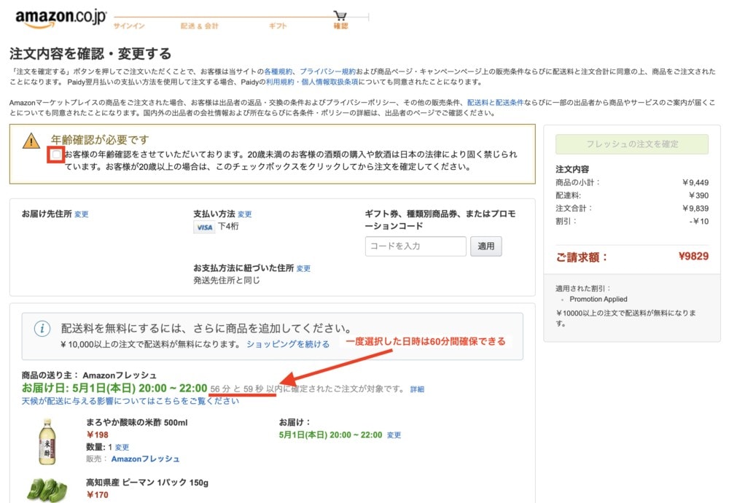729x503 pixels.
Task: Click the rice vinegar bottle thumbnail
Action: pos(47,442)
